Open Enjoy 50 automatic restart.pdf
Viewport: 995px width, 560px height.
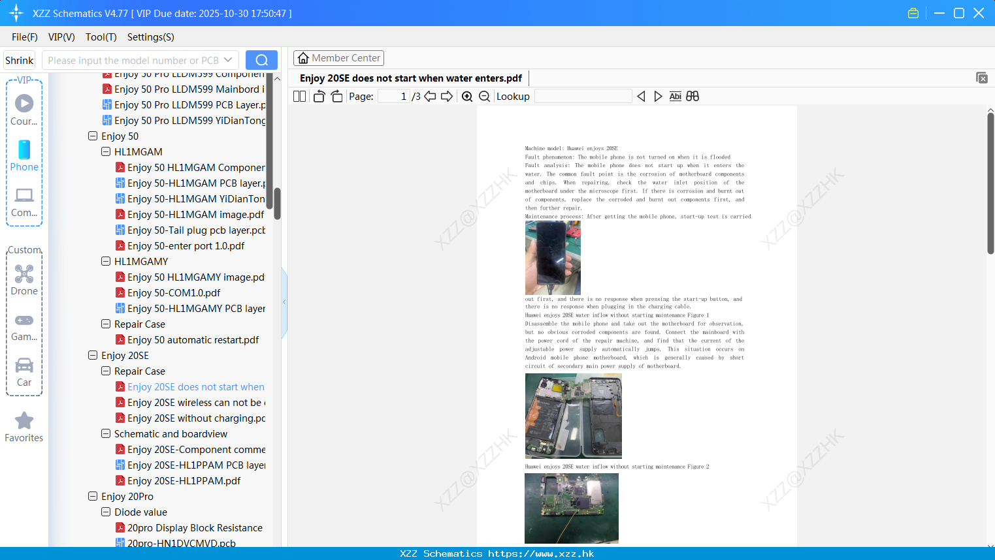[x=193, y=340]
